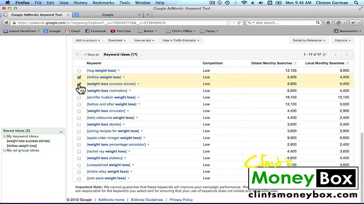Click the weight loss motivation keyword link
Image resolution: width=364 pixels, height=204 pixels.
click(107, 91)
